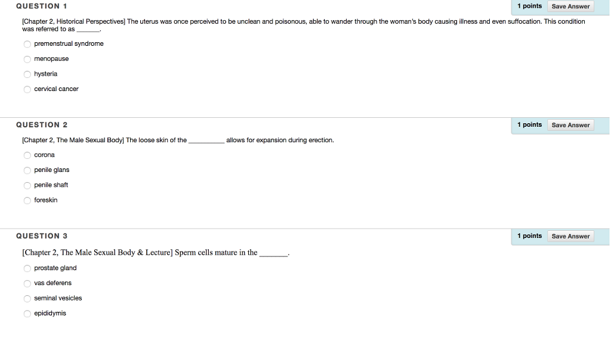Screen dimensions: 611x341
Task: Select the 'penile glans' option
Action: [27, 170]
